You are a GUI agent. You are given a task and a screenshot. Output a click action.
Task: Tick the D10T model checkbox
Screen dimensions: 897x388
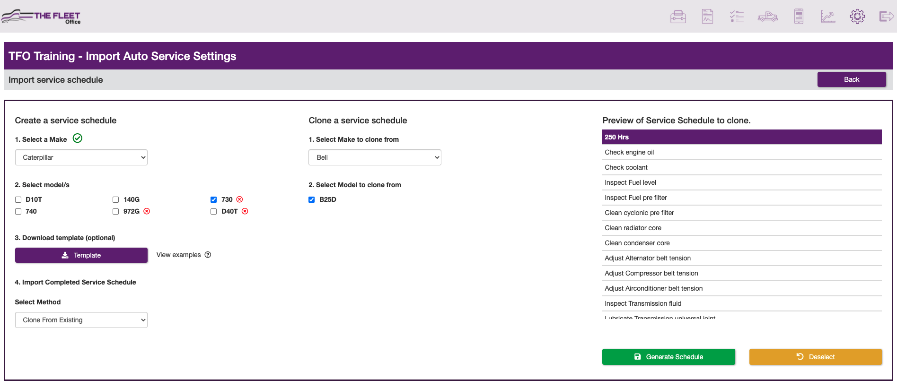(18, 199)
